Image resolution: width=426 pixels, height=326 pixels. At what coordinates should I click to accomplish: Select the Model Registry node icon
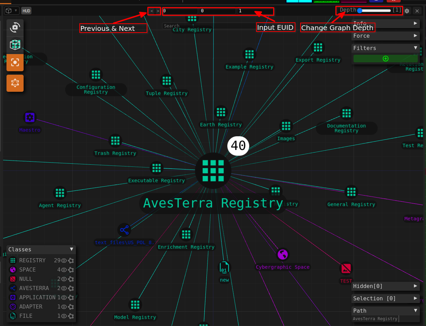tap(135, 304)
